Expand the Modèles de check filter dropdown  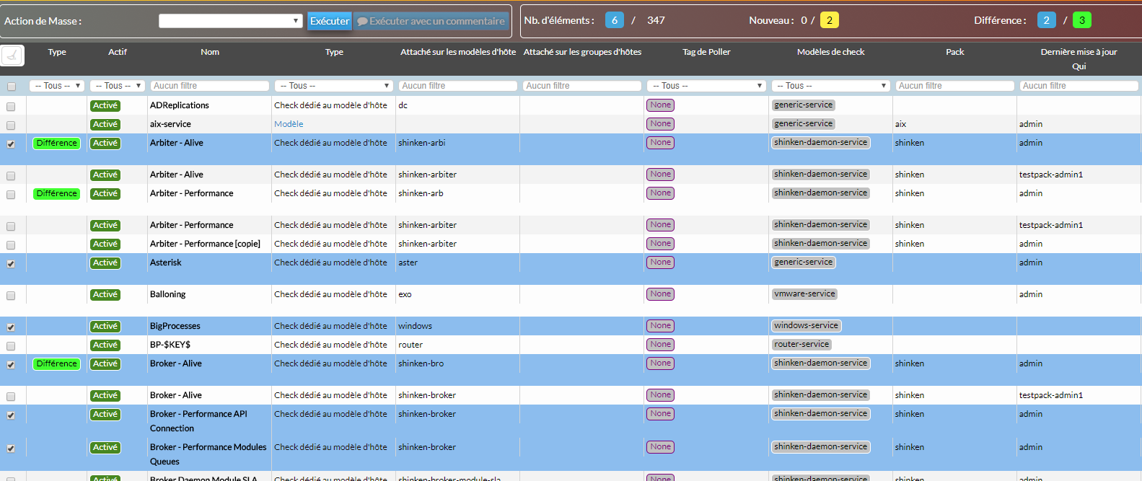click(x=830, y=86)
